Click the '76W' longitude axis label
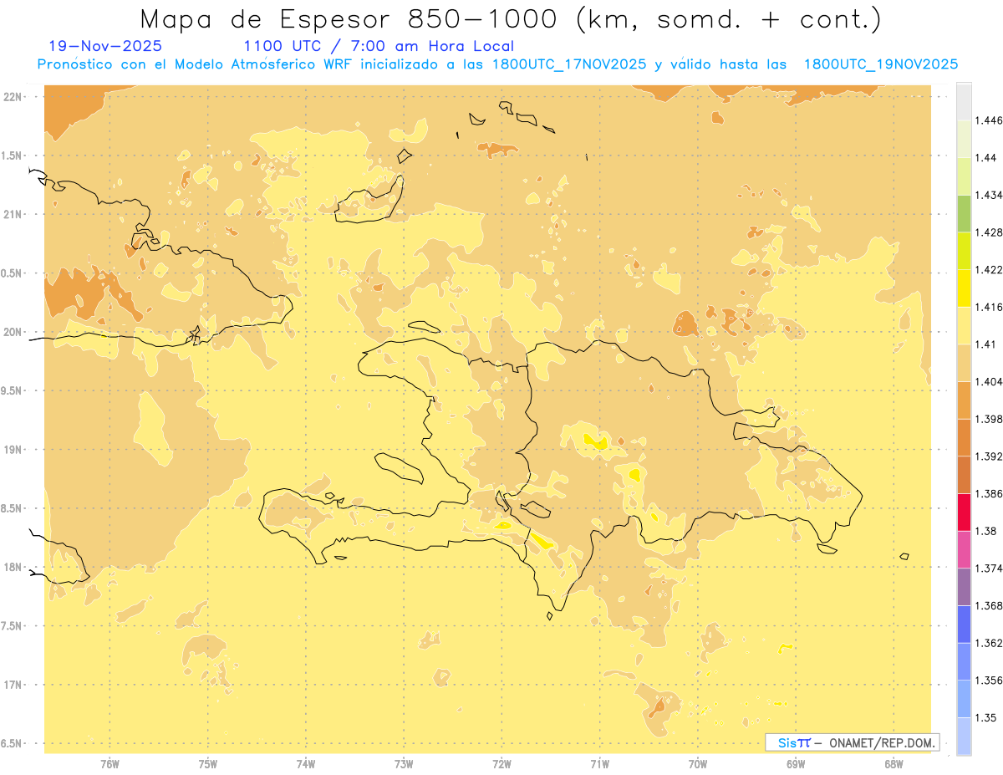 point(110,764)
